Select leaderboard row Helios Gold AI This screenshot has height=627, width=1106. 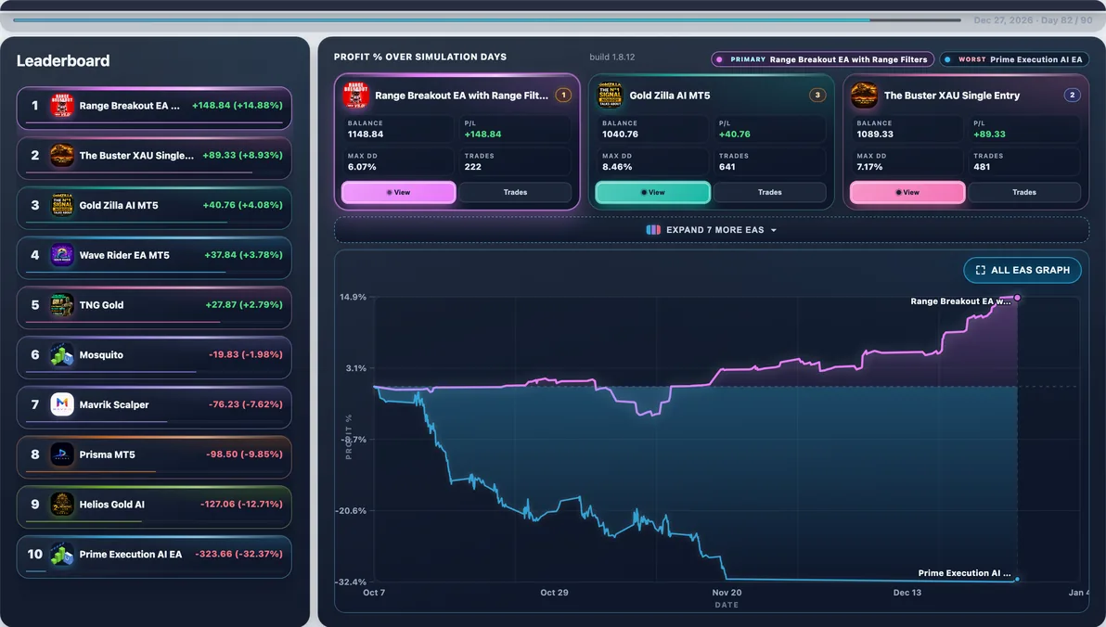pyautogui.click(x=154, y=507)
